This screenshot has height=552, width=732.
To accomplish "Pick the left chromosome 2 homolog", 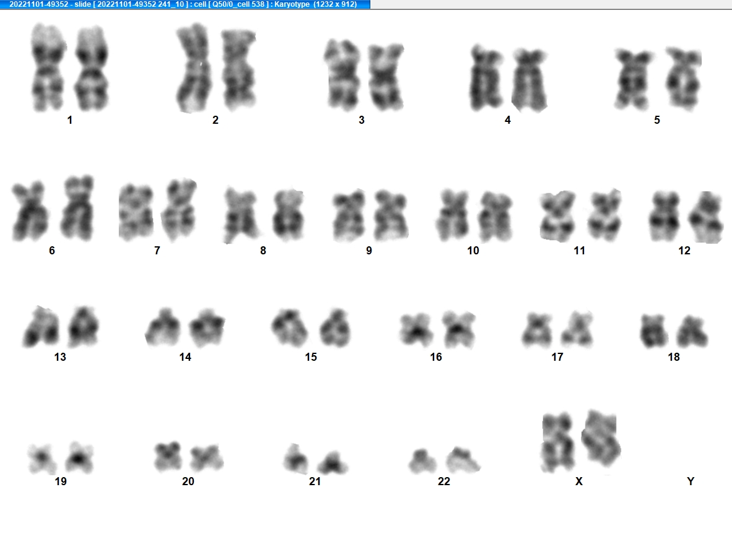I will coord(194,68).
